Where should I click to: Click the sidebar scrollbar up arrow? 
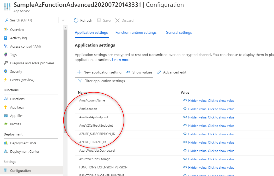[65, 27]
